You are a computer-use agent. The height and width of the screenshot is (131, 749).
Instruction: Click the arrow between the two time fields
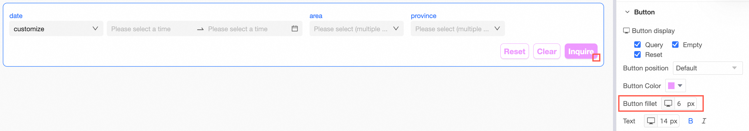[x=200, y=29]
